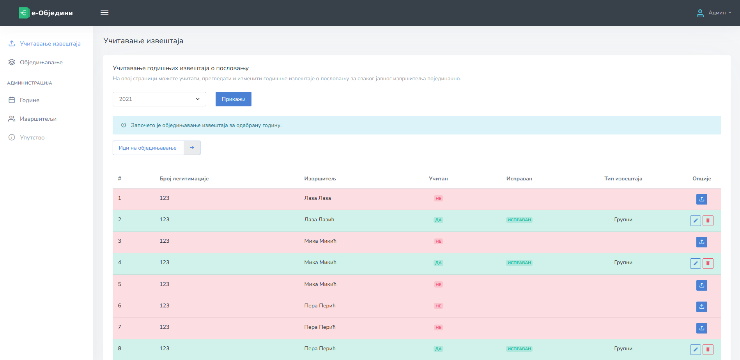Delete the report in row 4
This screenshot has width=740, height=360.
pyautogui.click(x=708, y=263)
